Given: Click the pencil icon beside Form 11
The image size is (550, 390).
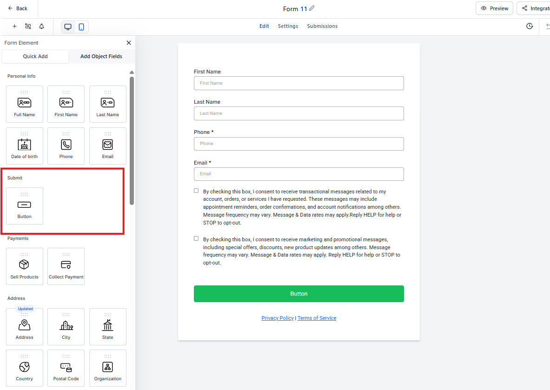Looking at the screenshot, I should click(312, 8).
